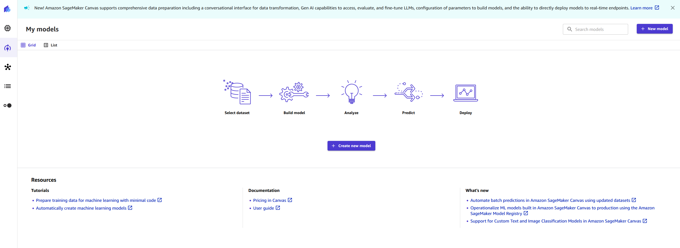
Task: Click external icon after Custom Text and Image link
Action: coord(645,221)
